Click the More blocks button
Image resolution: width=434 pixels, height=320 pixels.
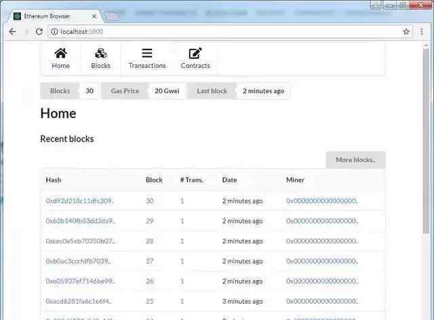[x=355, y=160]
